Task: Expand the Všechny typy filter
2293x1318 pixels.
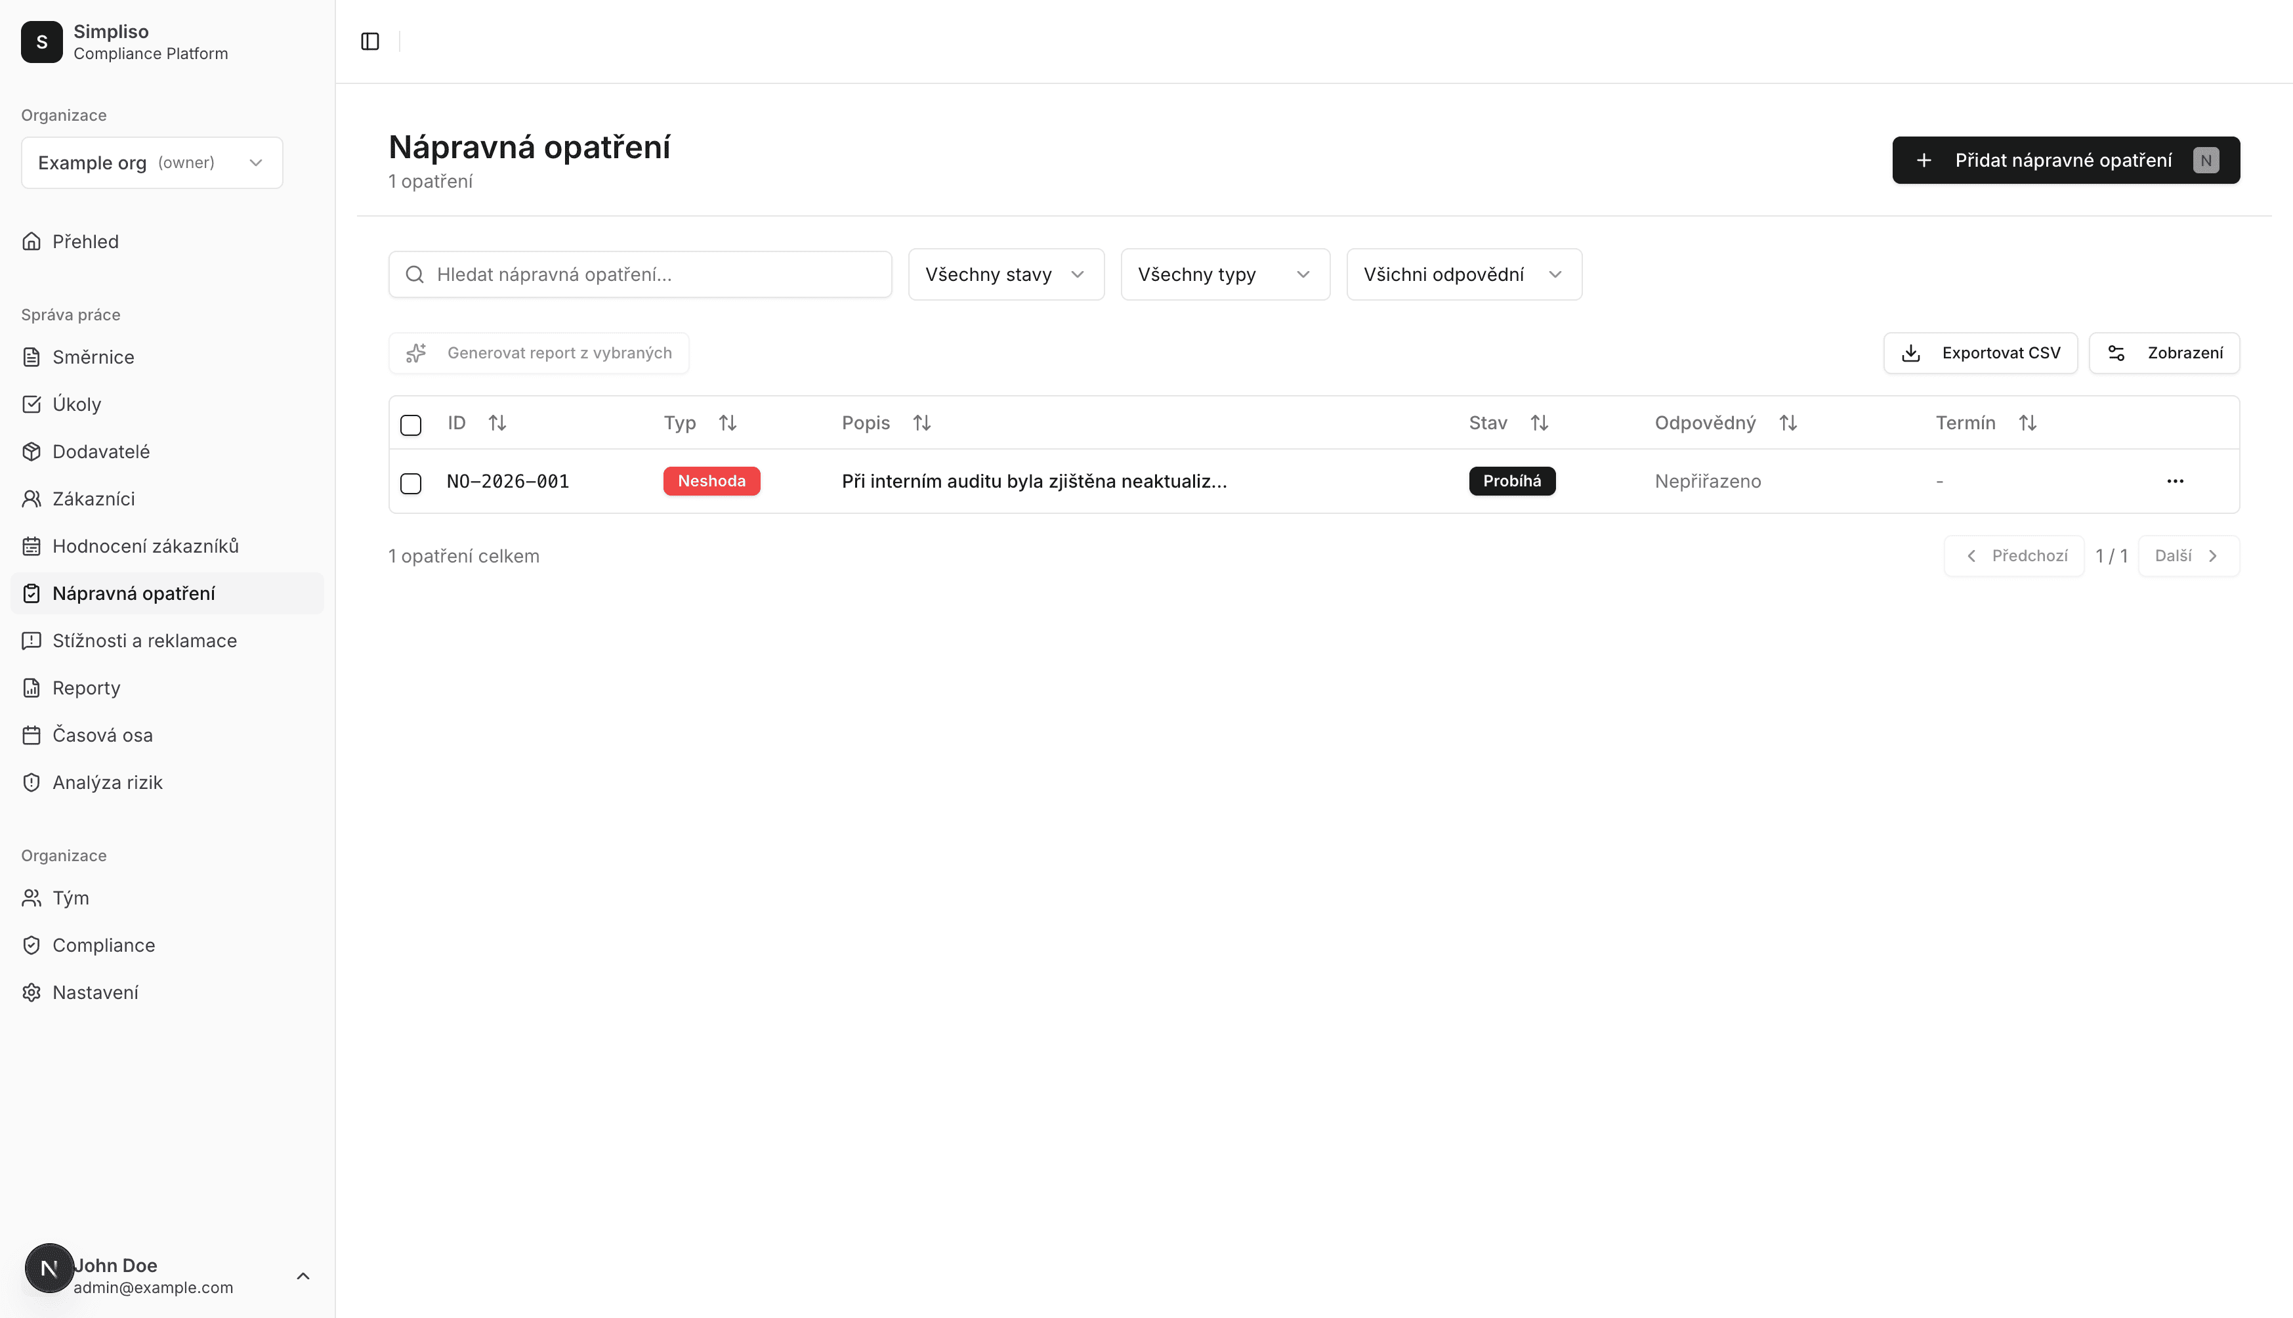Action: [x=1225, y=275]
